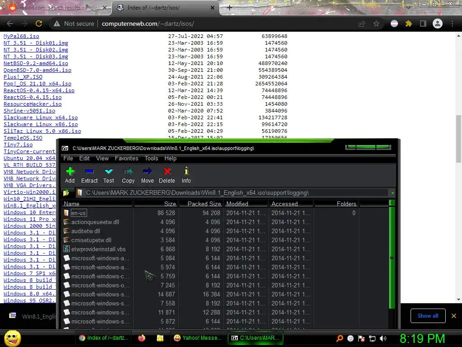462x347 pixels.
Task: Click the Not secure warning icon
Action: [x=57, y=23]
